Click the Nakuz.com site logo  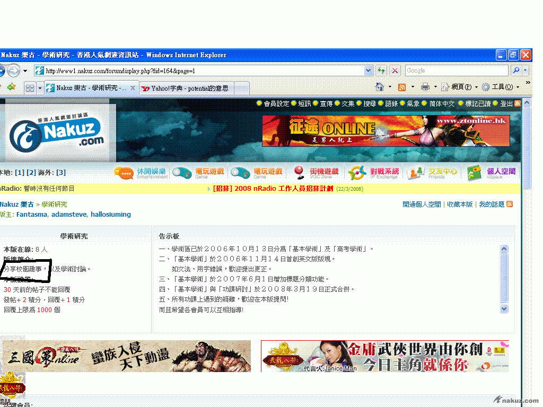[x=57, y=133]
